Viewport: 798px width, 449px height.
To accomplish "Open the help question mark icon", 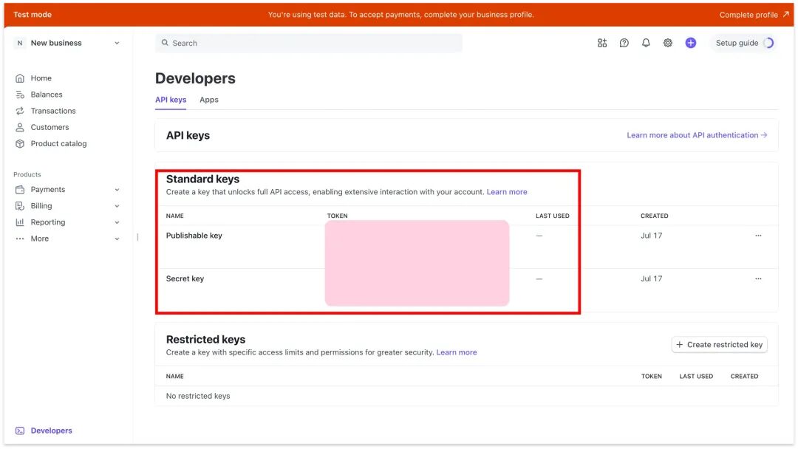I will pos(624,44).
